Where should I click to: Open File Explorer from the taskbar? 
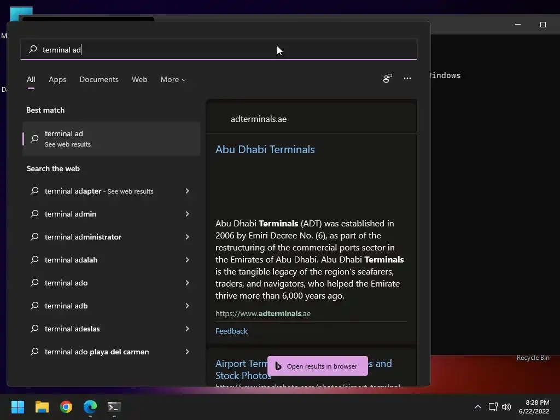[x=42, y=407]
